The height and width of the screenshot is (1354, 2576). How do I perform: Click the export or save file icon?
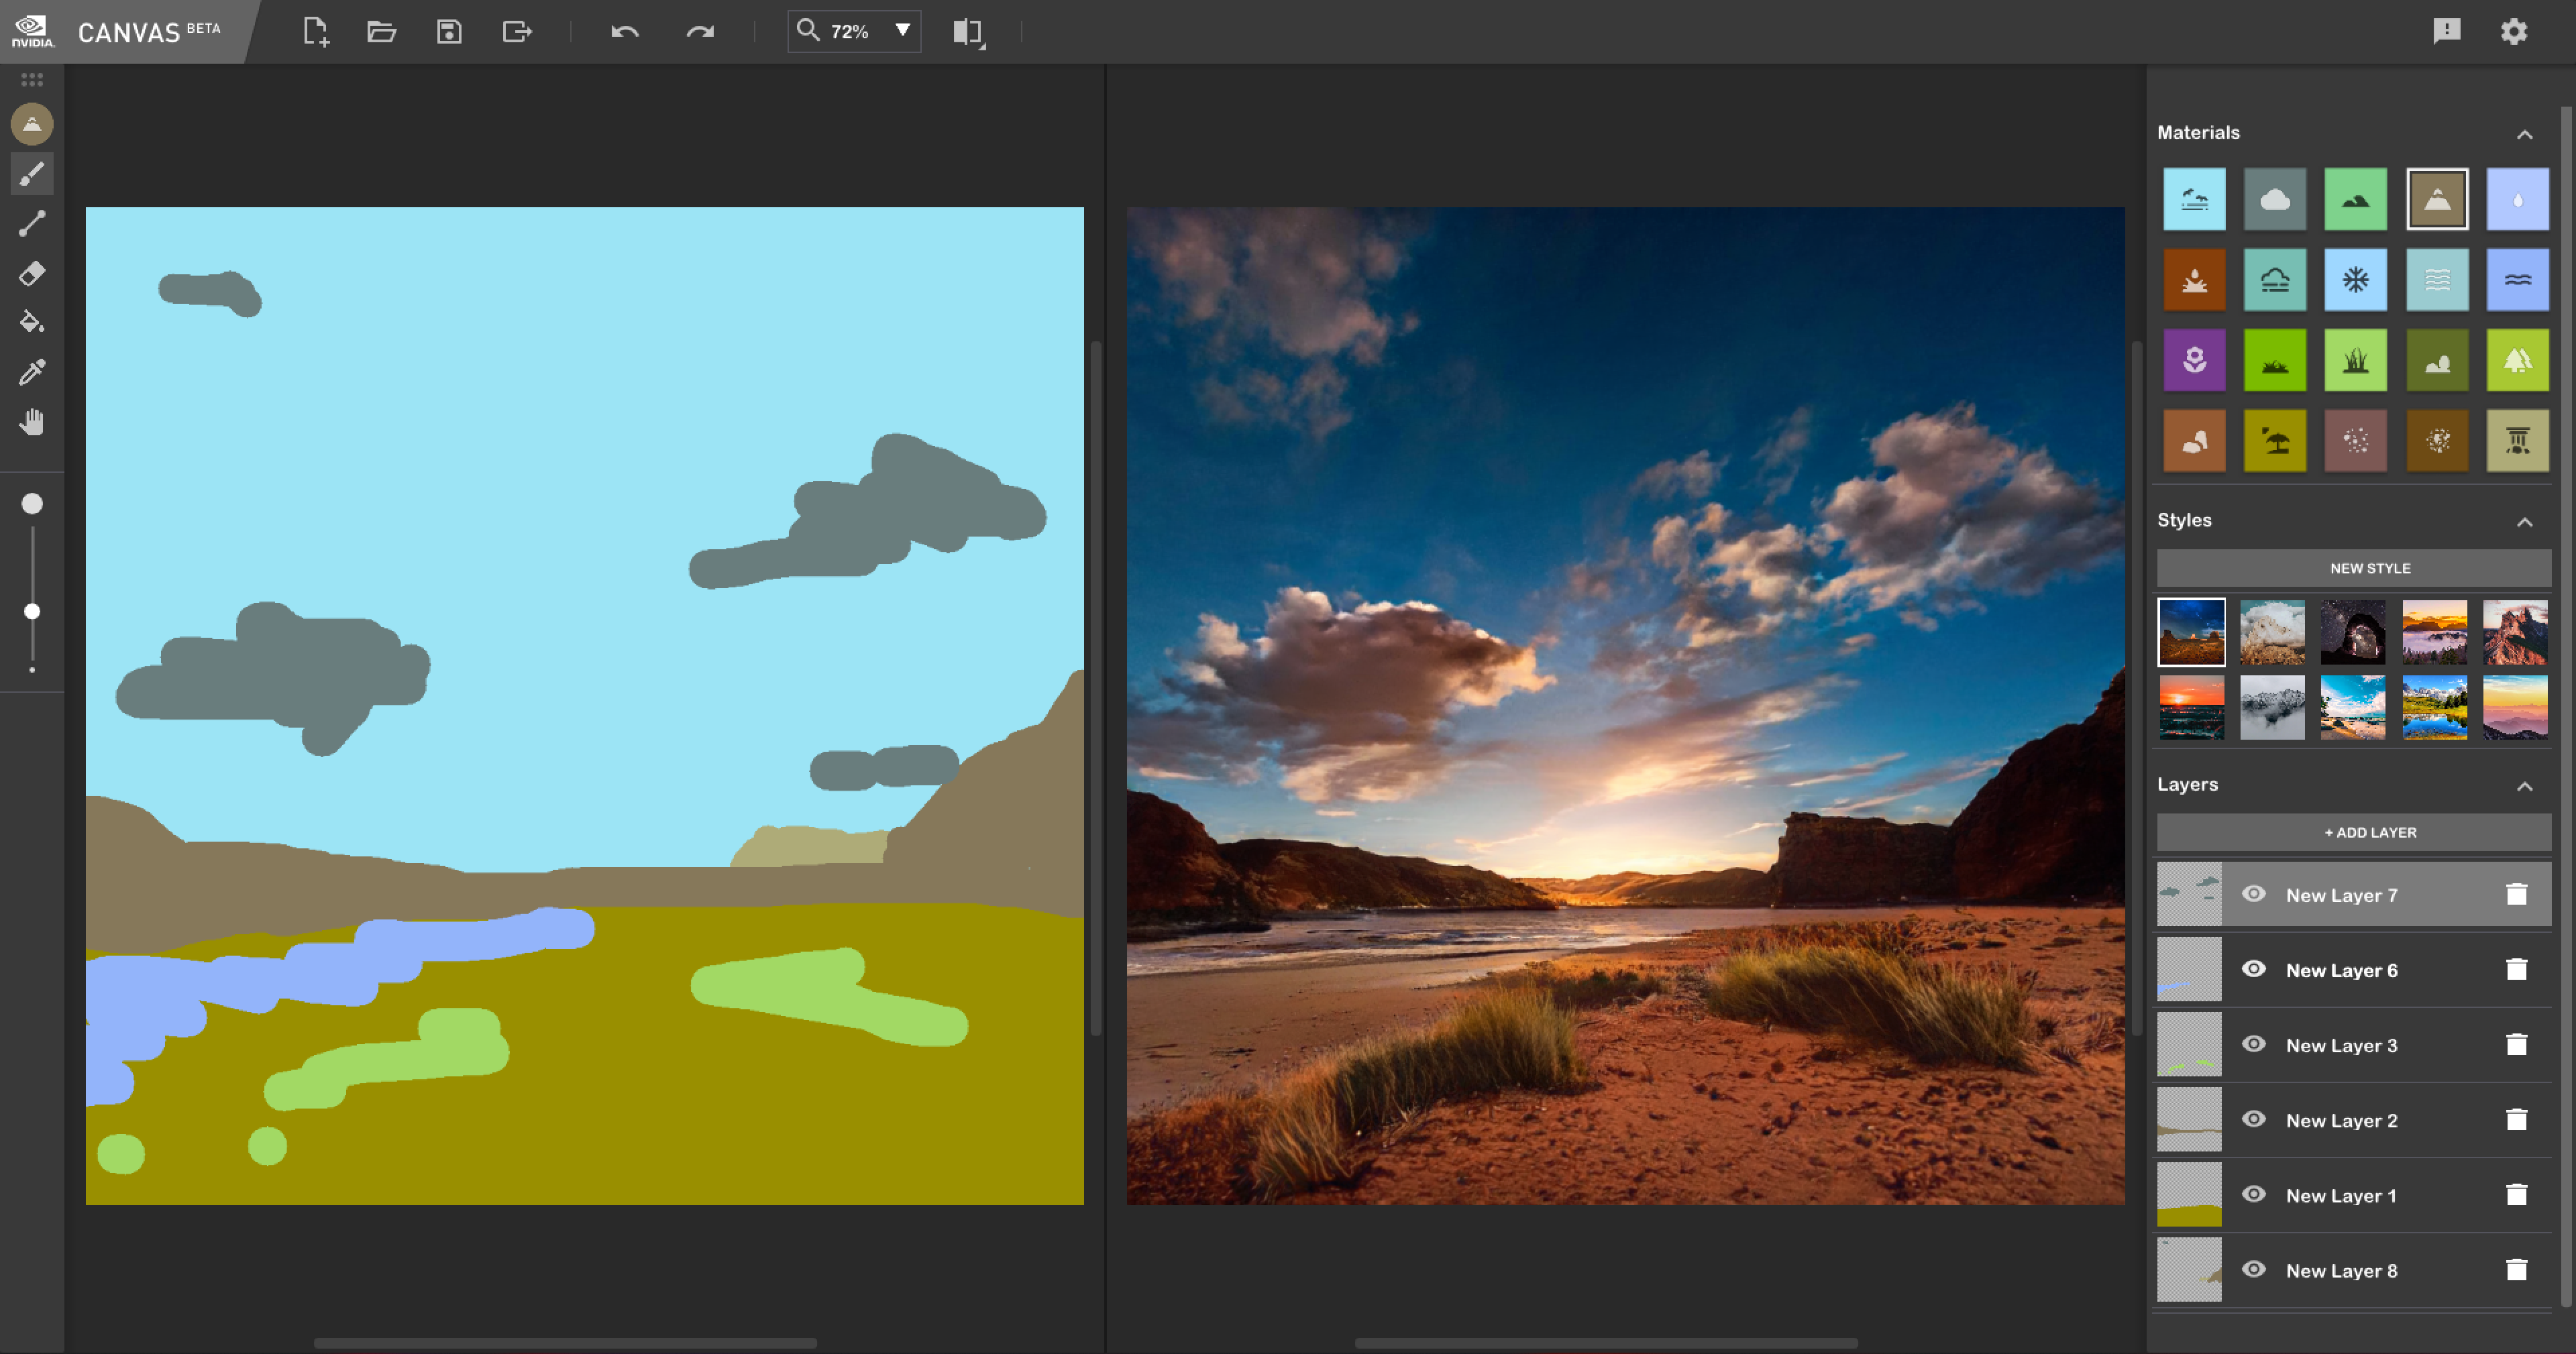pos(518,31)
